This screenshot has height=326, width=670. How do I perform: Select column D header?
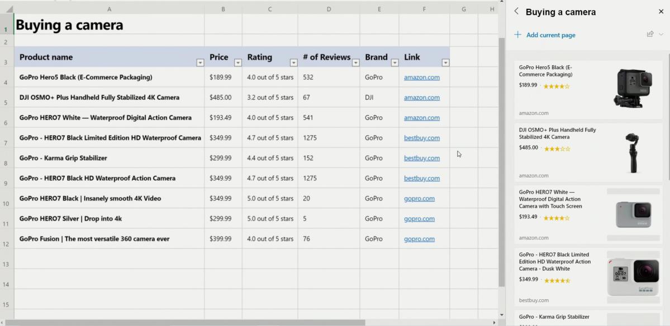329,9
